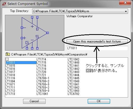Choose LT1394 comparator

(x=10, y=81)
